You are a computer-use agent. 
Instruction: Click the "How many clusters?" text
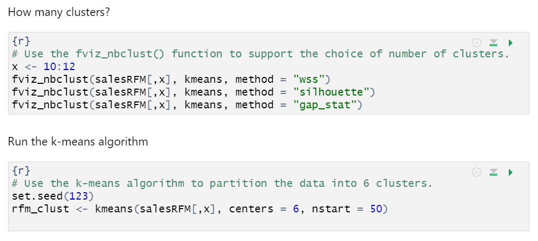point(59,12)
